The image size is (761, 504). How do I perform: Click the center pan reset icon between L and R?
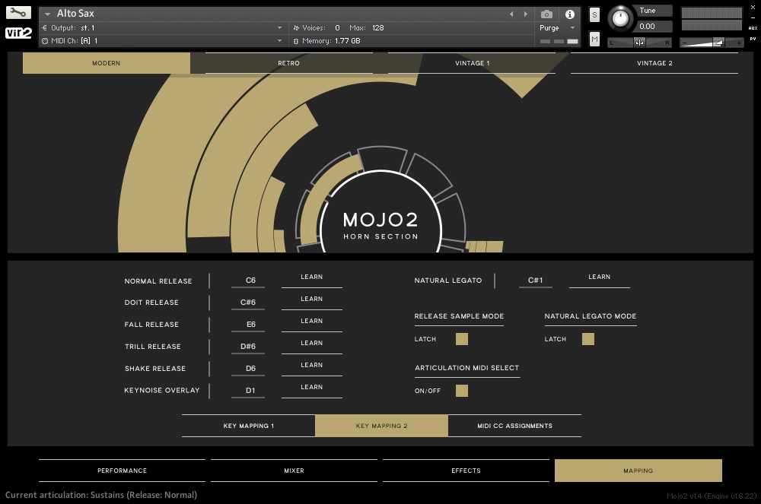click(639, 42)
